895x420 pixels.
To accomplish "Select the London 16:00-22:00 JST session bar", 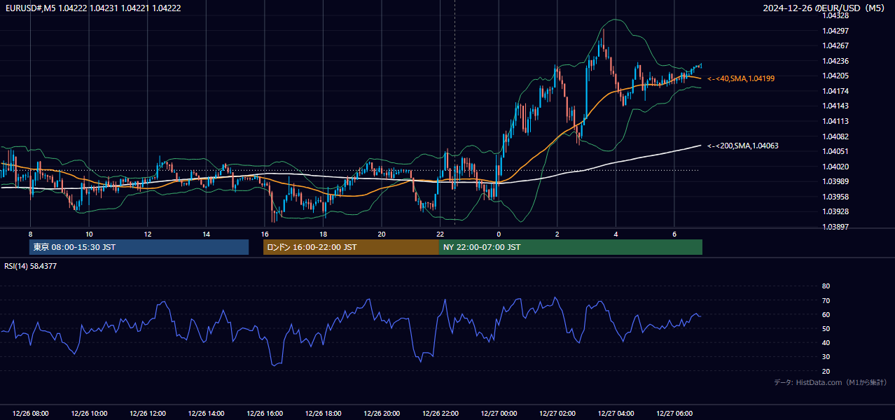I will pyautogui.click(x=351, y=247).
